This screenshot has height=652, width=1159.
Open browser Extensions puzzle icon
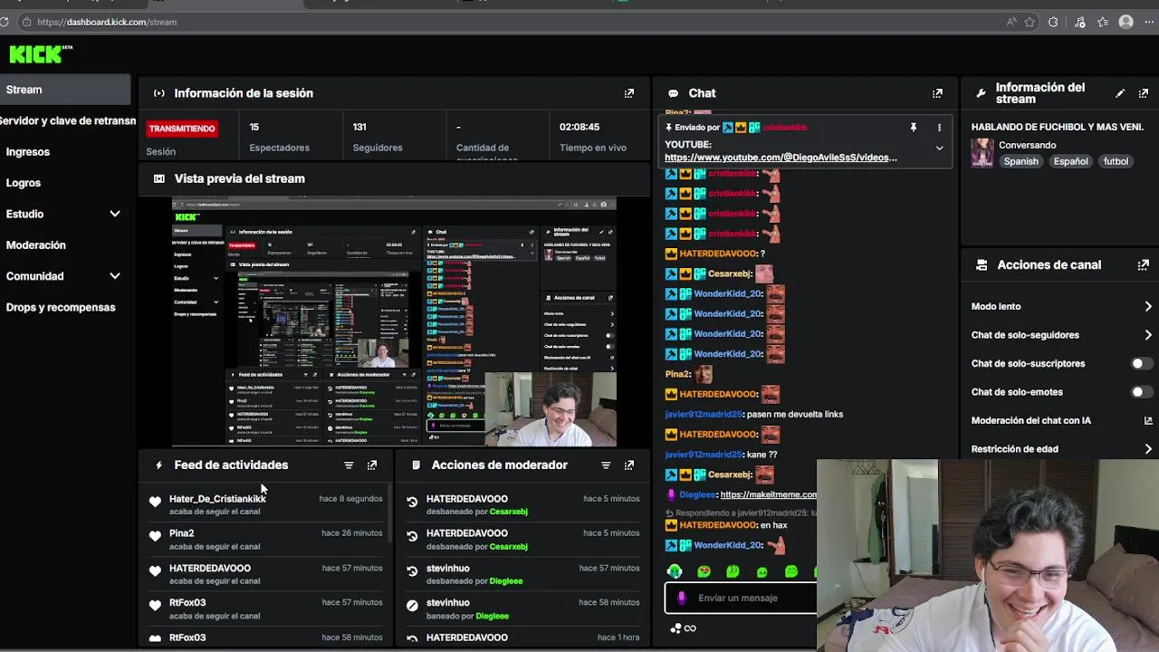pyautogui.click(x=1053, y=22)
